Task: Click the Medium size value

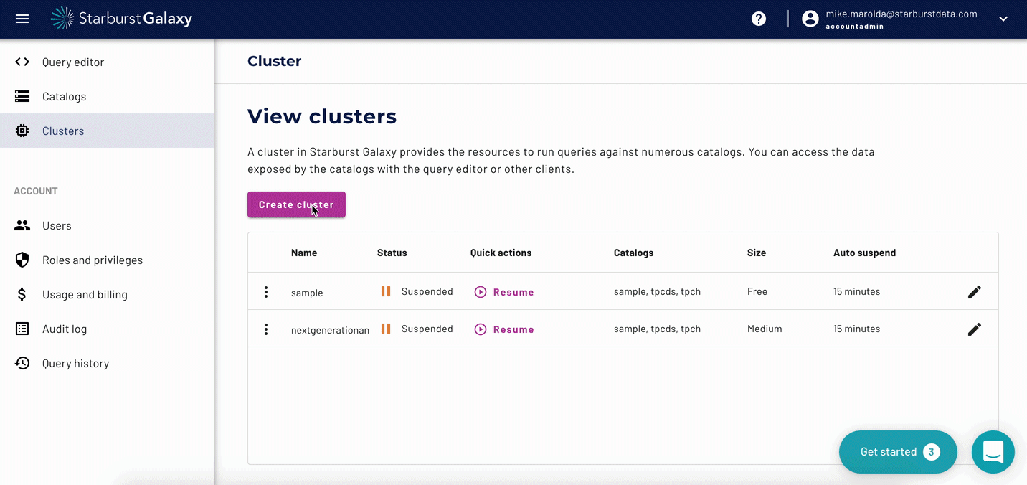Action: pos(765,329)
